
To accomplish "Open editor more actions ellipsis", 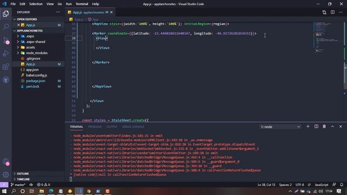I will pyautogui.click(x=340, y=12).
